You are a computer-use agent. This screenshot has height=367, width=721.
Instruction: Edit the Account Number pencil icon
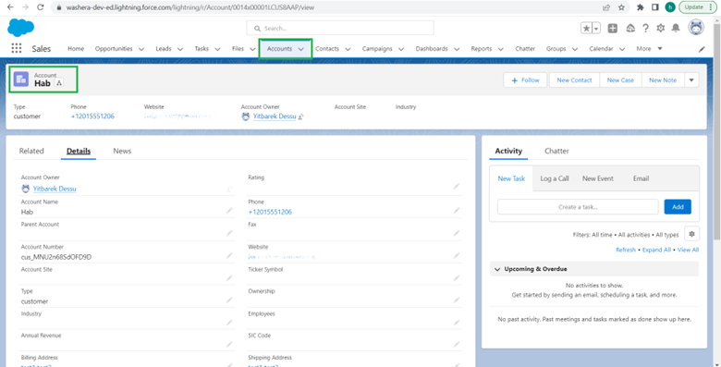229,255
